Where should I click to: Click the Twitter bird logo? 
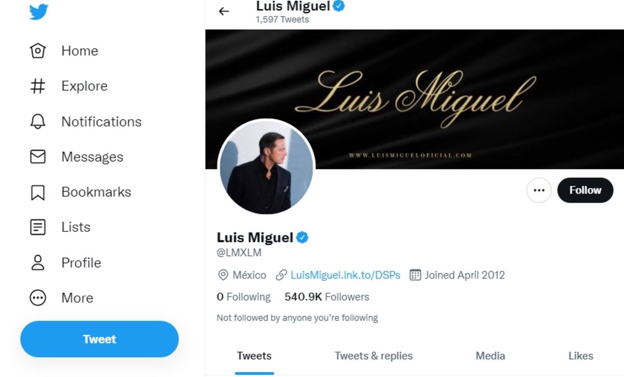[38, 11]
